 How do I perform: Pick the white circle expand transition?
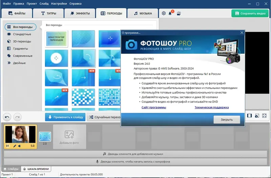point(56,58)
